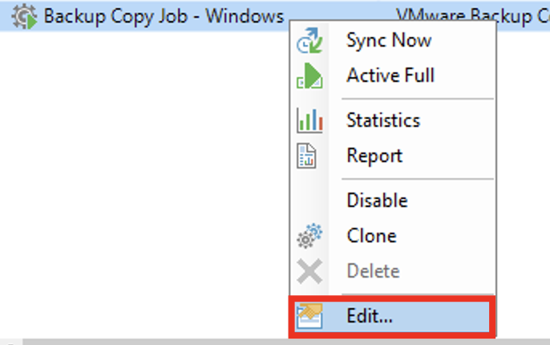
Task: Choose Sync Now from the context menu
Action: [388, 40]
